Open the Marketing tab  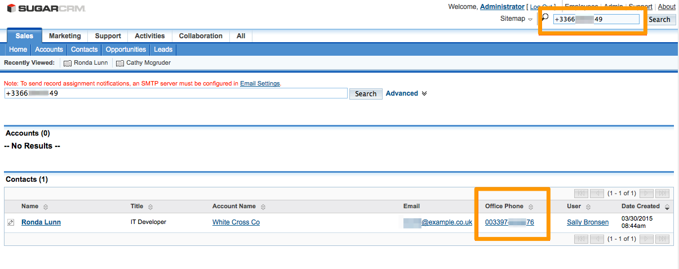65,36
